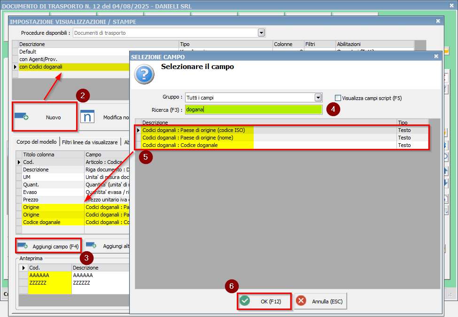The image size is (458, 317).
Task: Choose Codici doganali : Codice doganale row
Action: click(180, 145)
